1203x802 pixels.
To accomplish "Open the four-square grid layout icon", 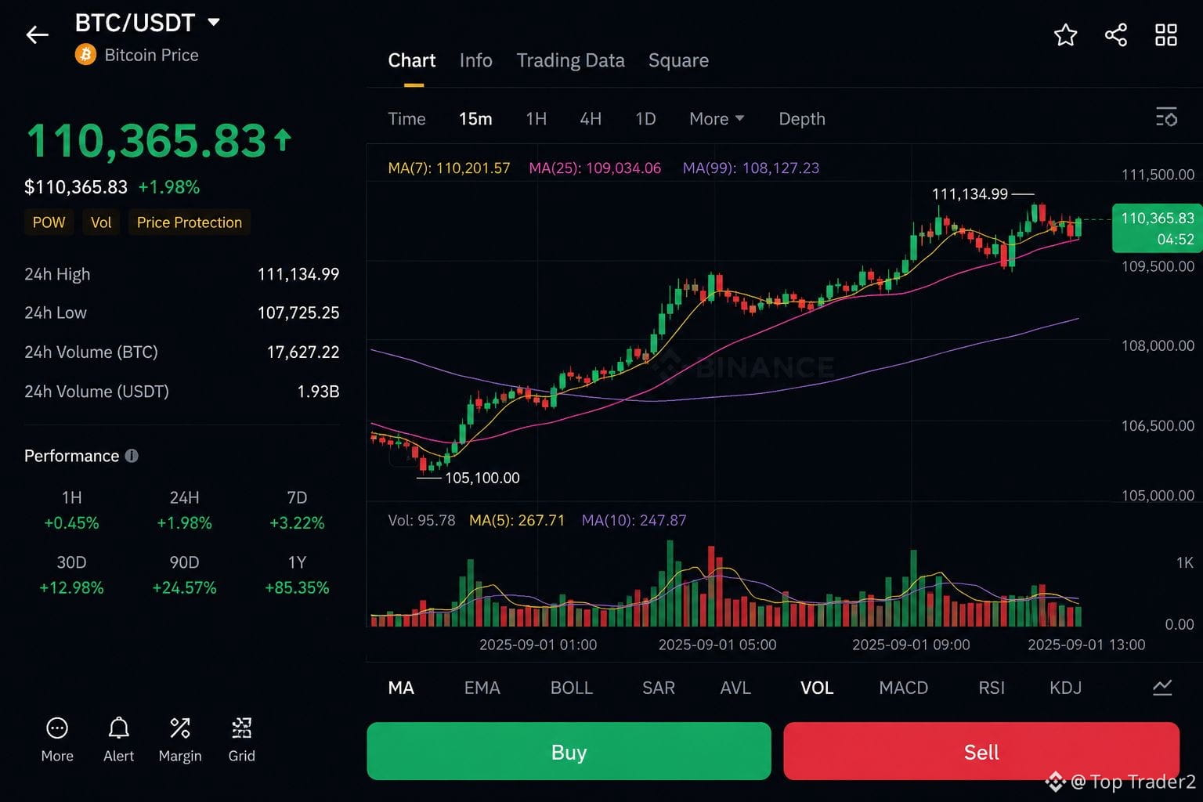I will coord(1166,35).
